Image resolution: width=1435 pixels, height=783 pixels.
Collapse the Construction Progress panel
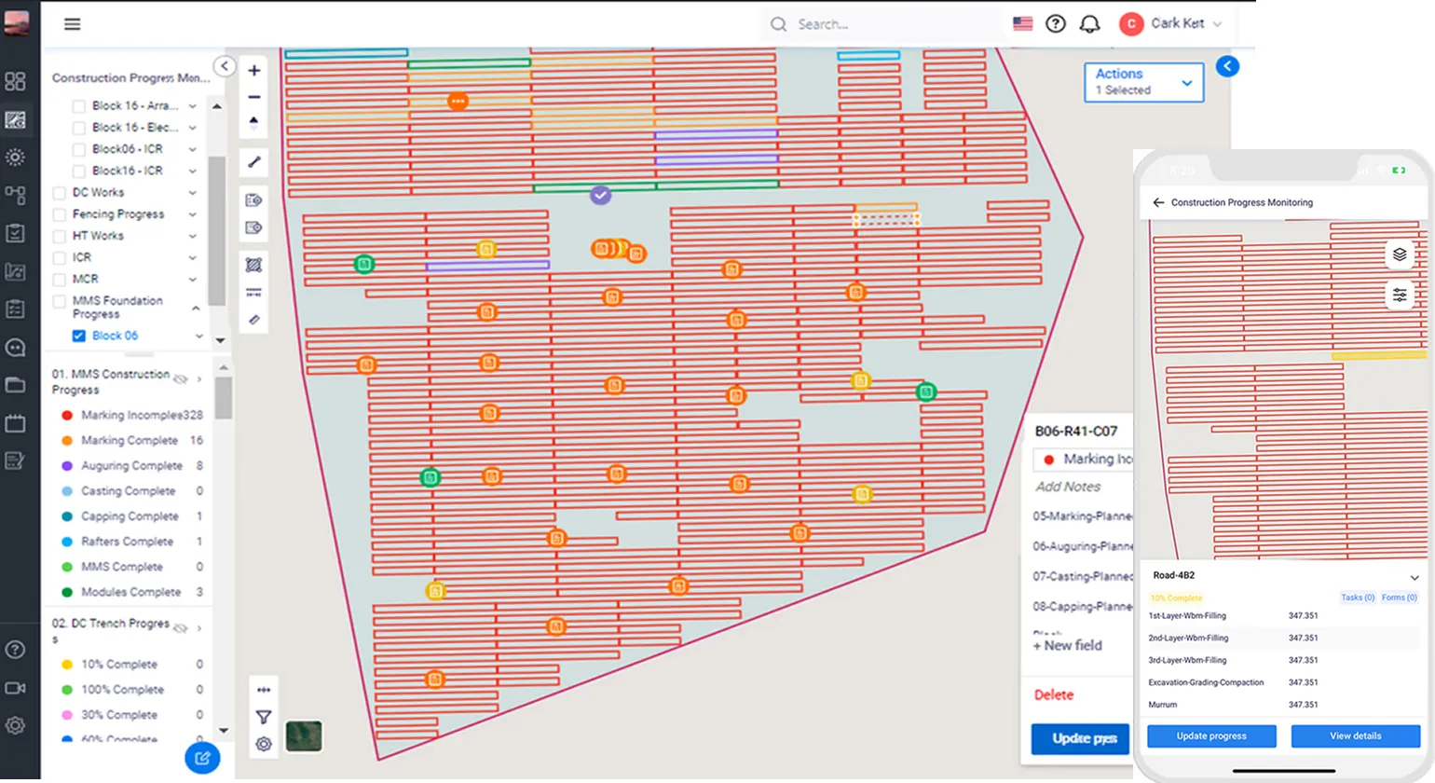[x=225, y=66]
